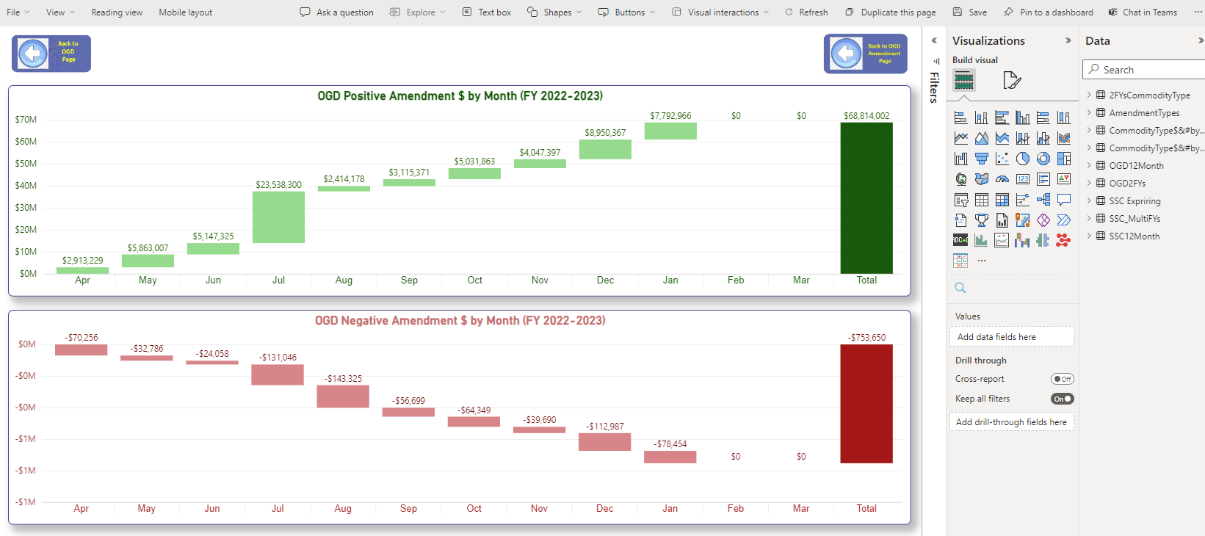Open the File menu
The image size is (1205, 536).
pos(18,12)
